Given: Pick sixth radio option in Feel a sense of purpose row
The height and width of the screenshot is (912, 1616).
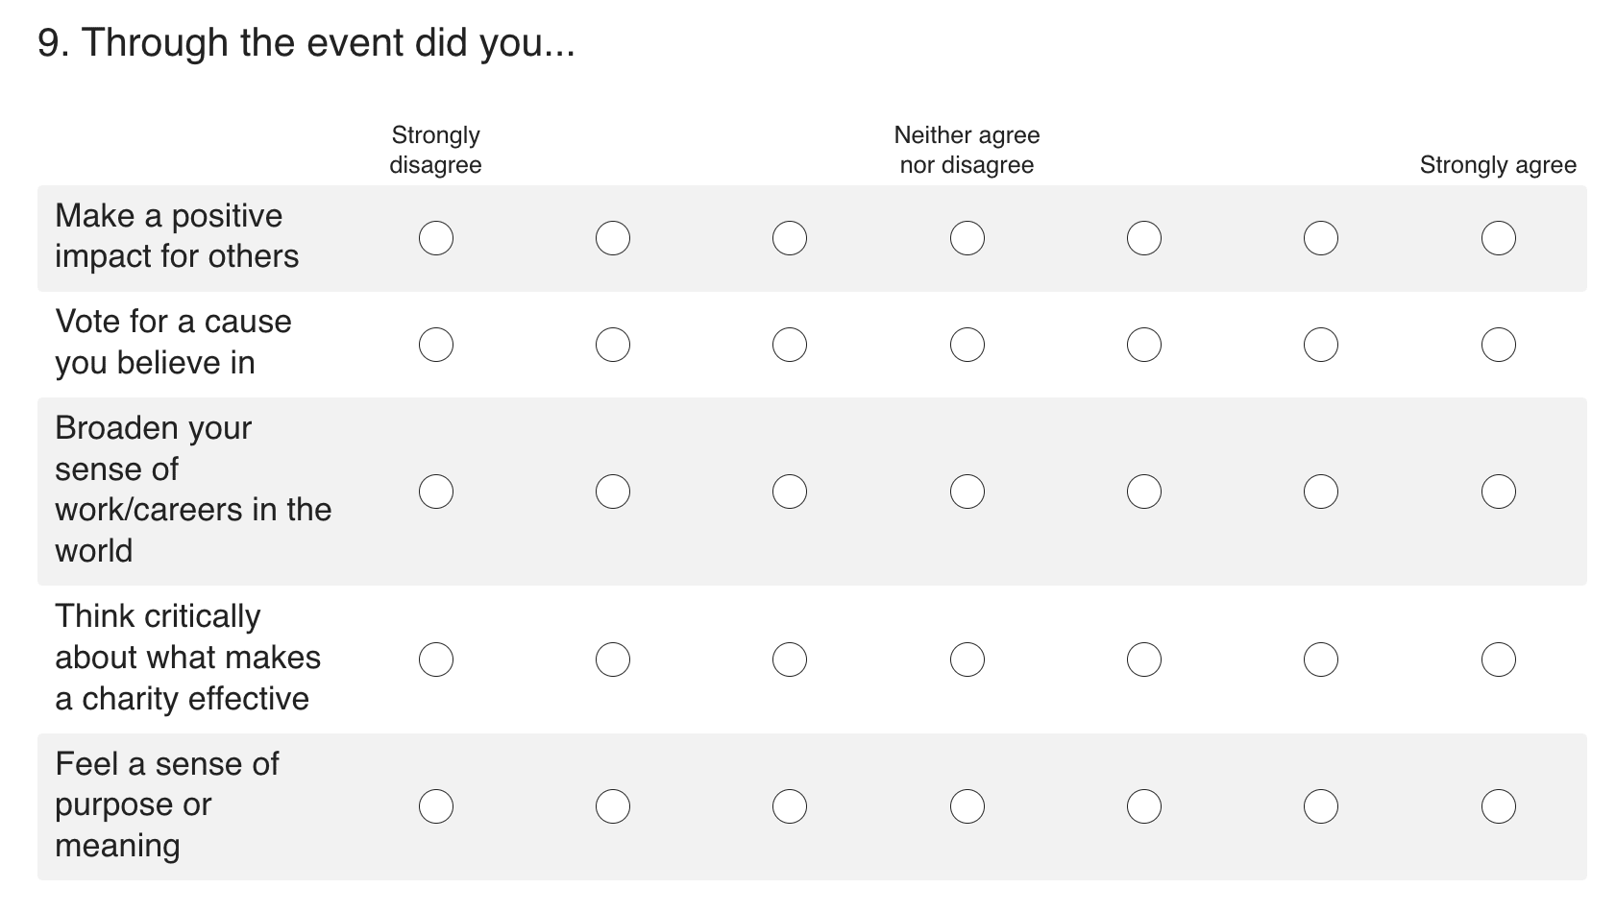Looking at the screenshot, I should point(1321,806).
